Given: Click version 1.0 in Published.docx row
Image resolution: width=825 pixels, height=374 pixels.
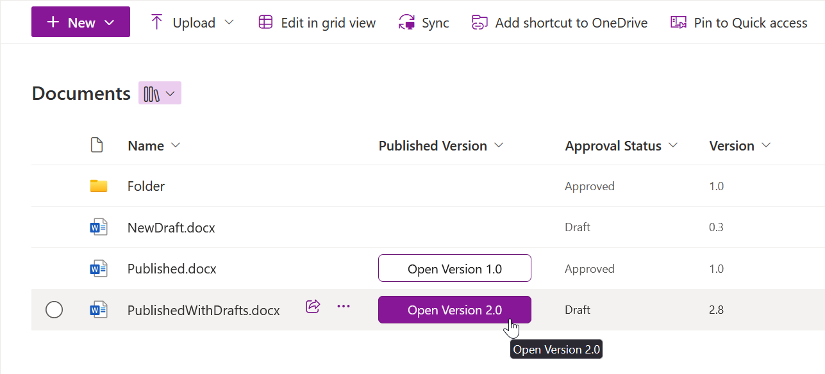Looking at the screenshot, I should click(x=717, y=268).
